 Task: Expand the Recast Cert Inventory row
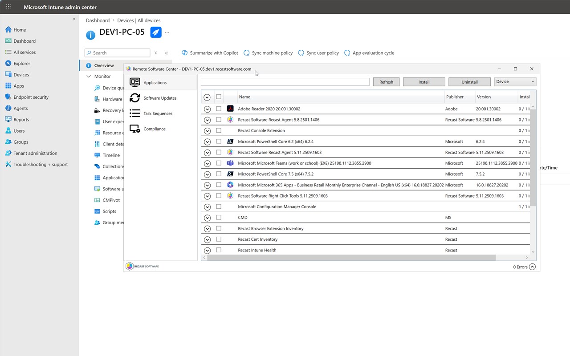click(x=207, y=239)
